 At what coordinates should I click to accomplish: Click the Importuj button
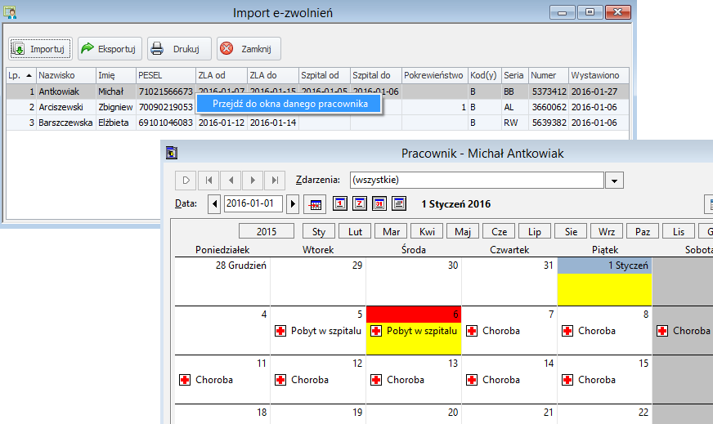(x=40, y=49)
